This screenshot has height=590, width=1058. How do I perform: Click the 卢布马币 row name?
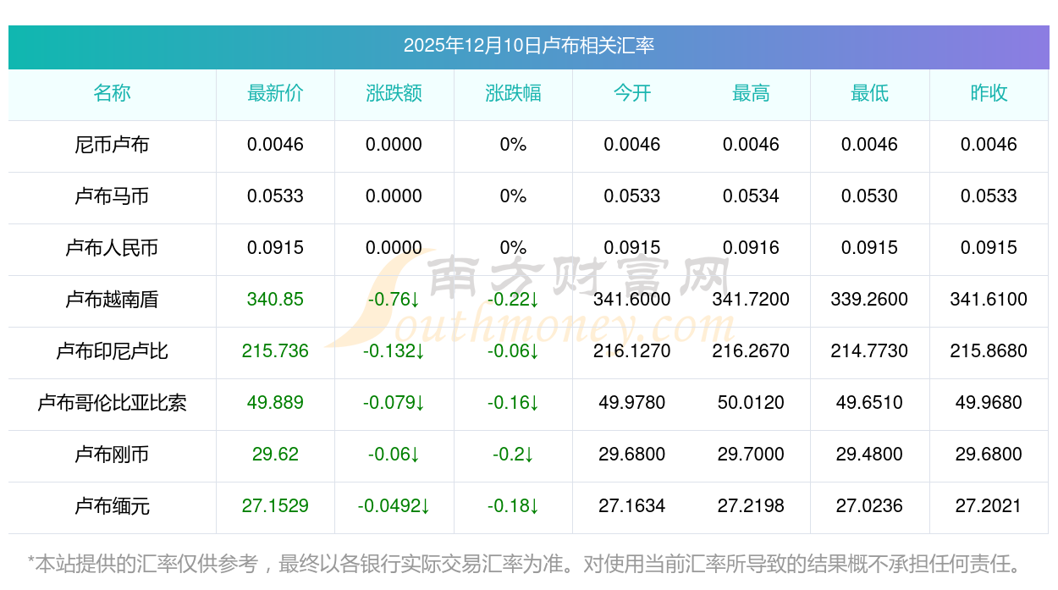tap(112, 196)
